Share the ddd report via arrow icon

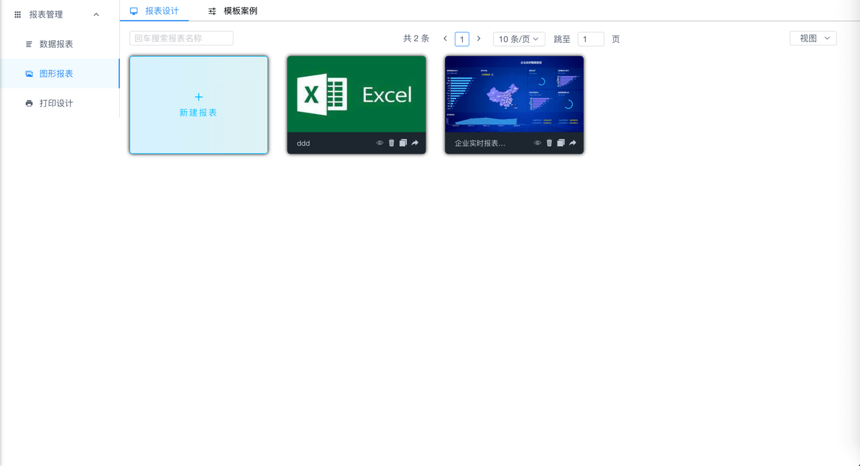[415, 143]
